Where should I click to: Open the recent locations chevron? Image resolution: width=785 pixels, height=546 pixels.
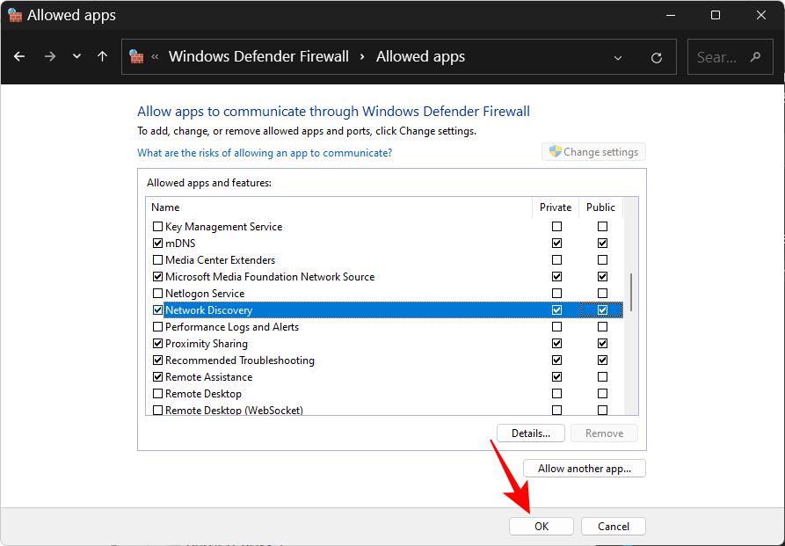pos(76,56)
